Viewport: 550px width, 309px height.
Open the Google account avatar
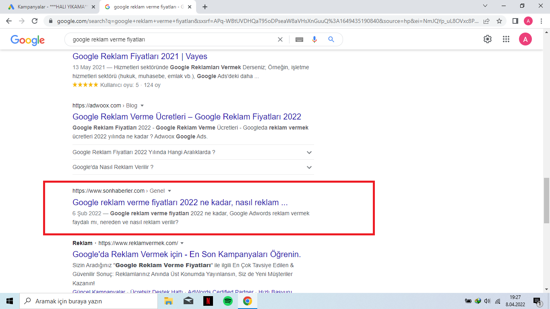[525, 39]
